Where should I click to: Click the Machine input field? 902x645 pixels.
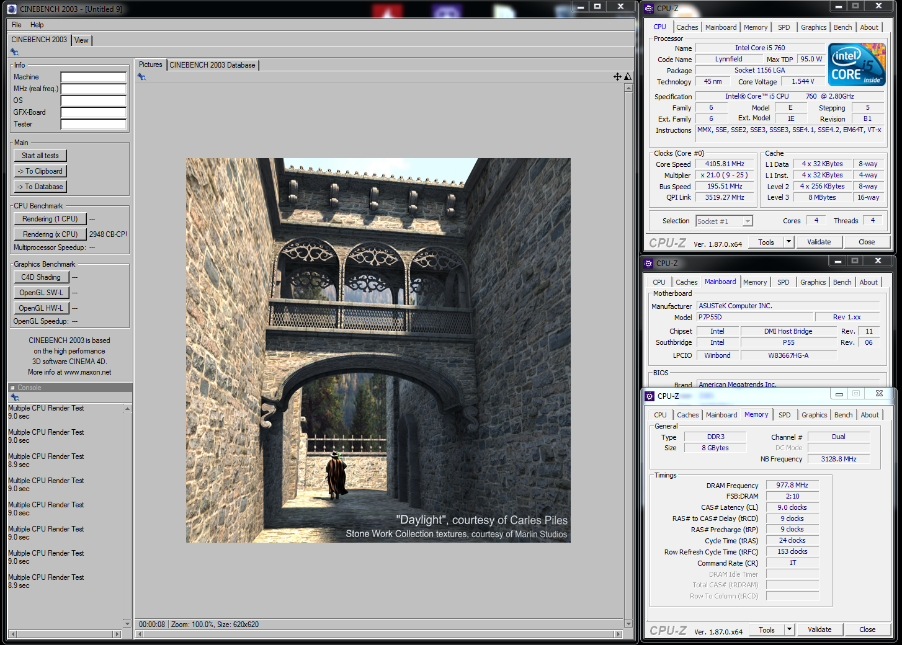[x=94, y=78]
